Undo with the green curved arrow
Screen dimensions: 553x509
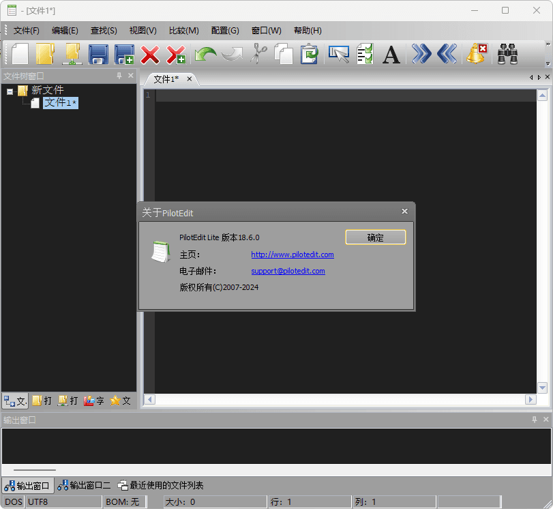point(205,54)
